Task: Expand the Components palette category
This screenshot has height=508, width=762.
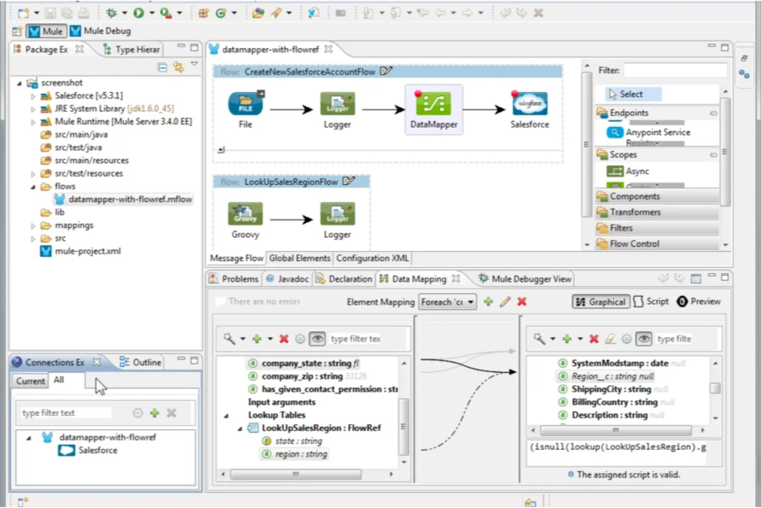Action: [657, 196]
